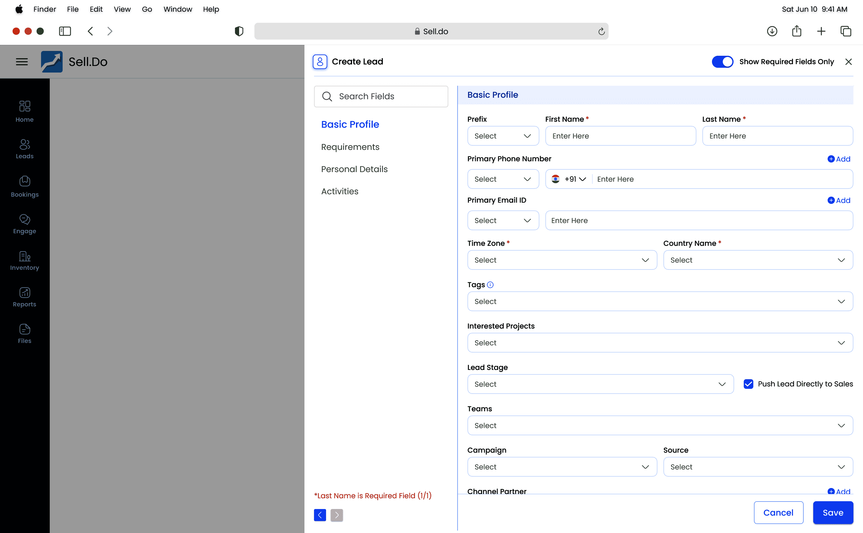Viewport: 863px width, 533px height.
Task: Open the Engage chat icon
Action: pos(24,224)
